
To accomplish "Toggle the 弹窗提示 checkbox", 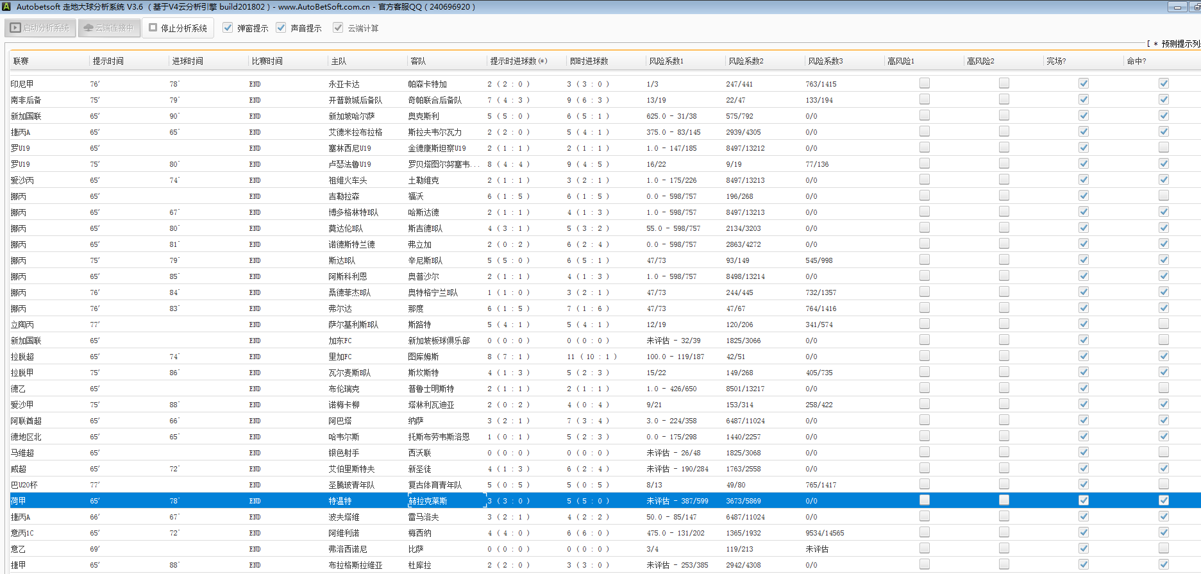I will pos(228,28).
